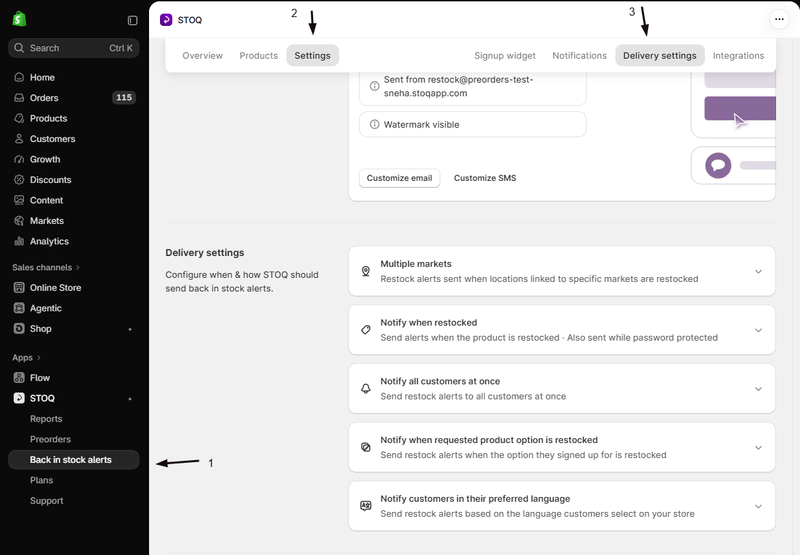Click the Online Store icon in sidebar
Image resolution: width=800 pixels, height=555 pixels.
click(19, 287)
